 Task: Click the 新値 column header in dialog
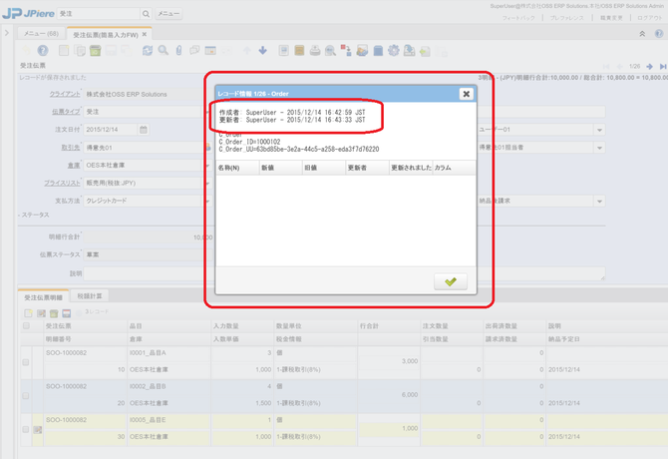pos(281,168)
